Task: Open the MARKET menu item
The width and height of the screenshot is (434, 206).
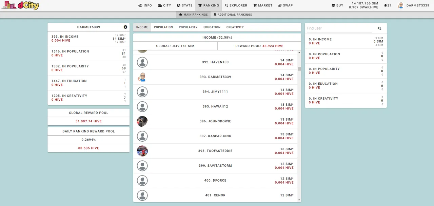Action: click(263, 5)
